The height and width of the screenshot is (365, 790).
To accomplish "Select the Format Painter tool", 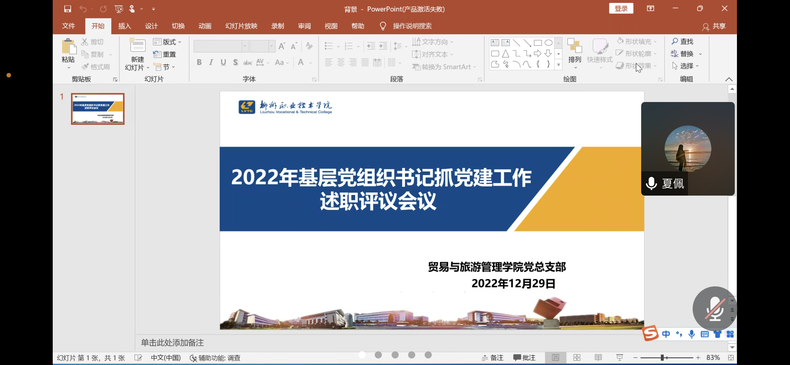I will 97,66.
